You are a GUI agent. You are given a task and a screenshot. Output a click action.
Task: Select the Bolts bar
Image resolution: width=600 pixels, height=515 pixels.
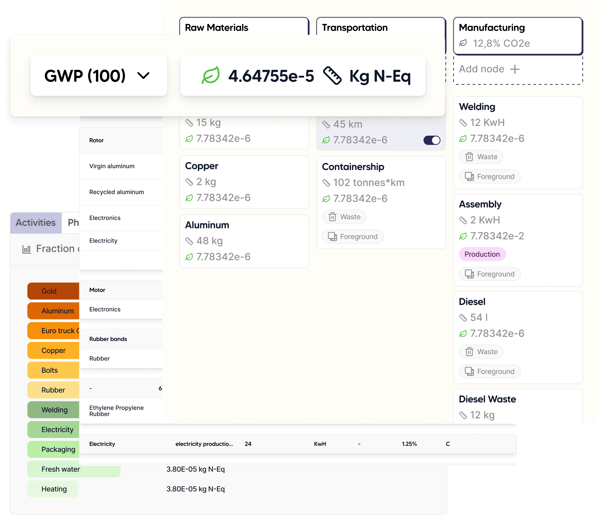(x=53, y=370)
